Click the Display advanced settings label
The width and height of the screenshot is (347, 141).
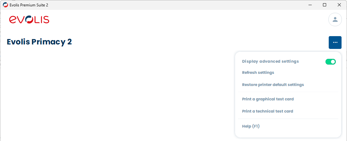point(270,61)
